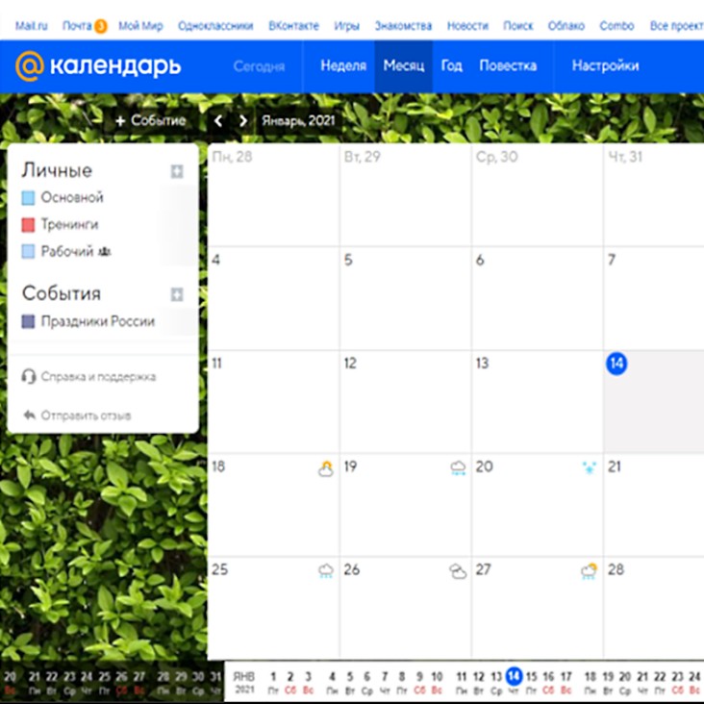The height and width of the screenshot is (704, 704).
Task: Toggle the Праздники России calendar checkbox
Action: [29, 322]
